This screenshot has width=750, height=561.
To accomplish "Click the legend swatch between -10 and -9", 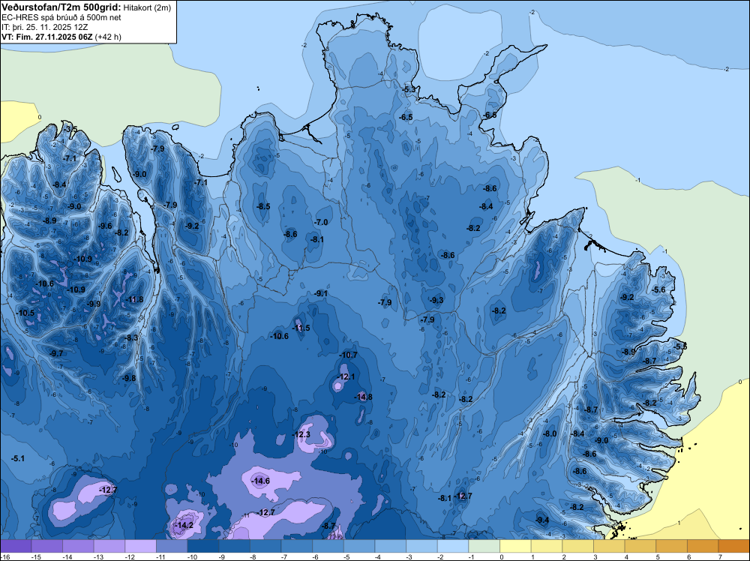I will pos(203,546).
